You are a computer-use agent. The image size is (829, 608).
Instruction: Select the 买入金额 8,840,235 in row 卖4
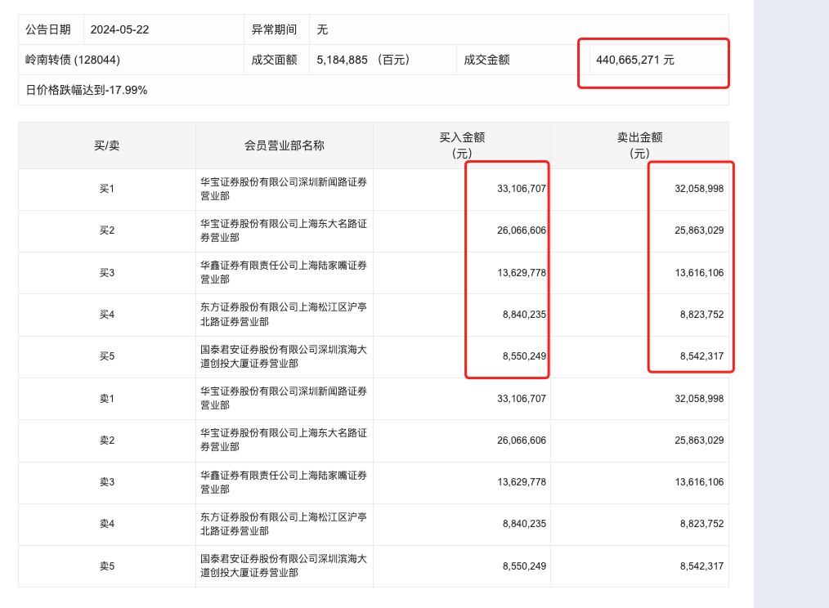521,524
